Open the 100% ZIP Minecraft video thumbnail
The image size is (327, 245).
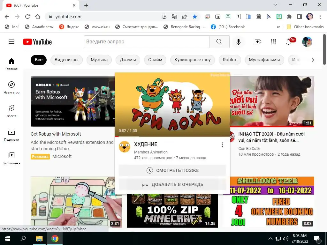[172, 211]
